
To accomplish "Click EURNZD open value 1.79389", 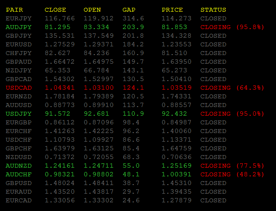I will tap(99, 97).
